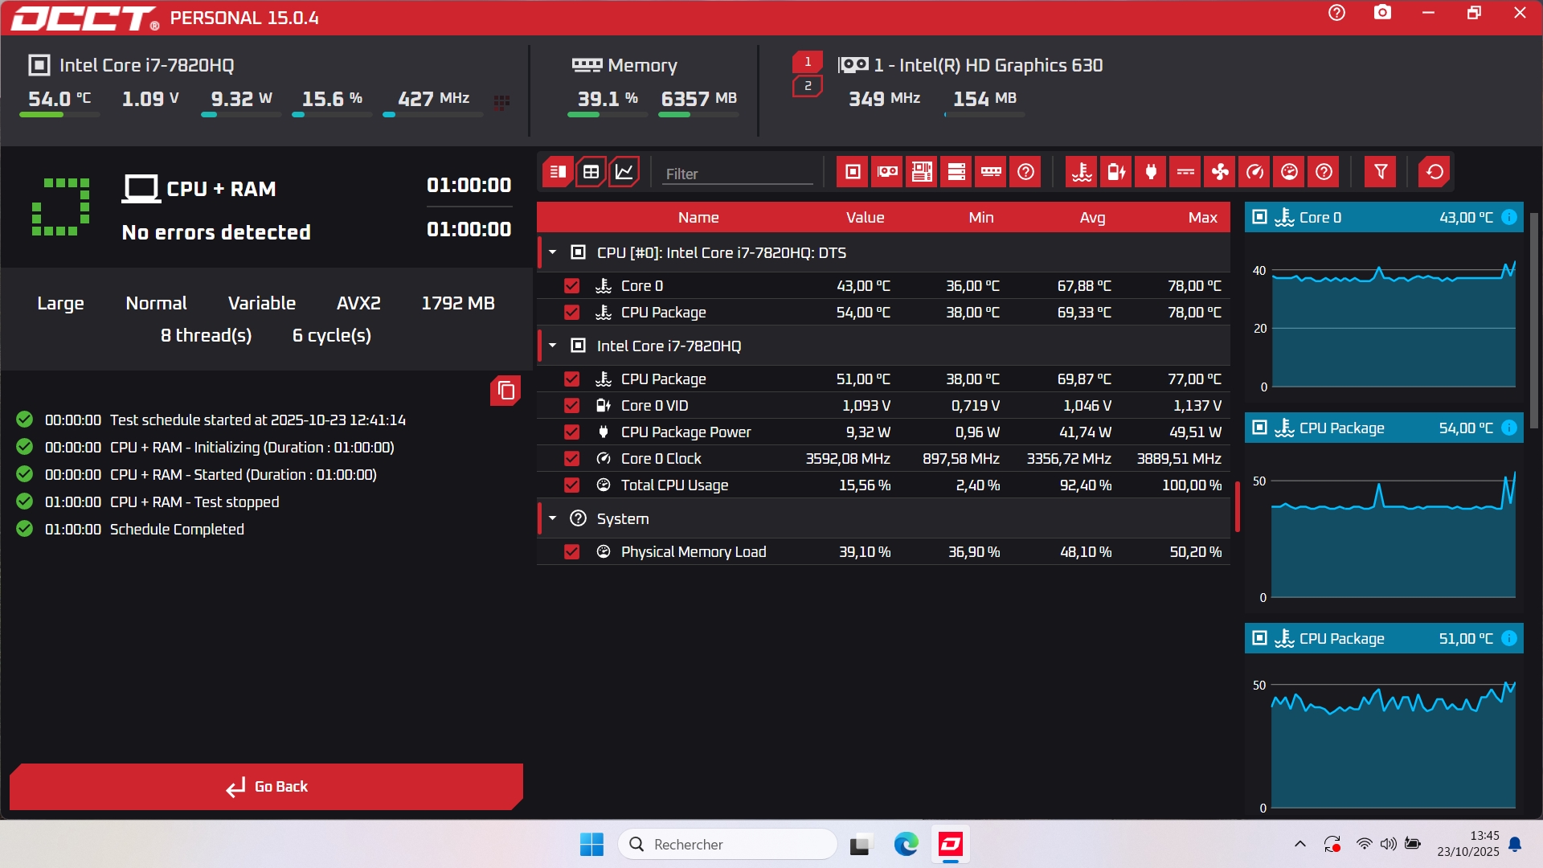Collapse the CPU [#0] DTS group
Viewport: 1543px width, 868px height.
[553, 252]
